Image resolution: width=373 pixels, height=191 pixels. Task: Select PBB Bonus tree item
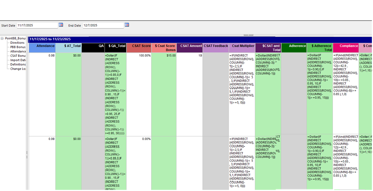coord(18,47)
